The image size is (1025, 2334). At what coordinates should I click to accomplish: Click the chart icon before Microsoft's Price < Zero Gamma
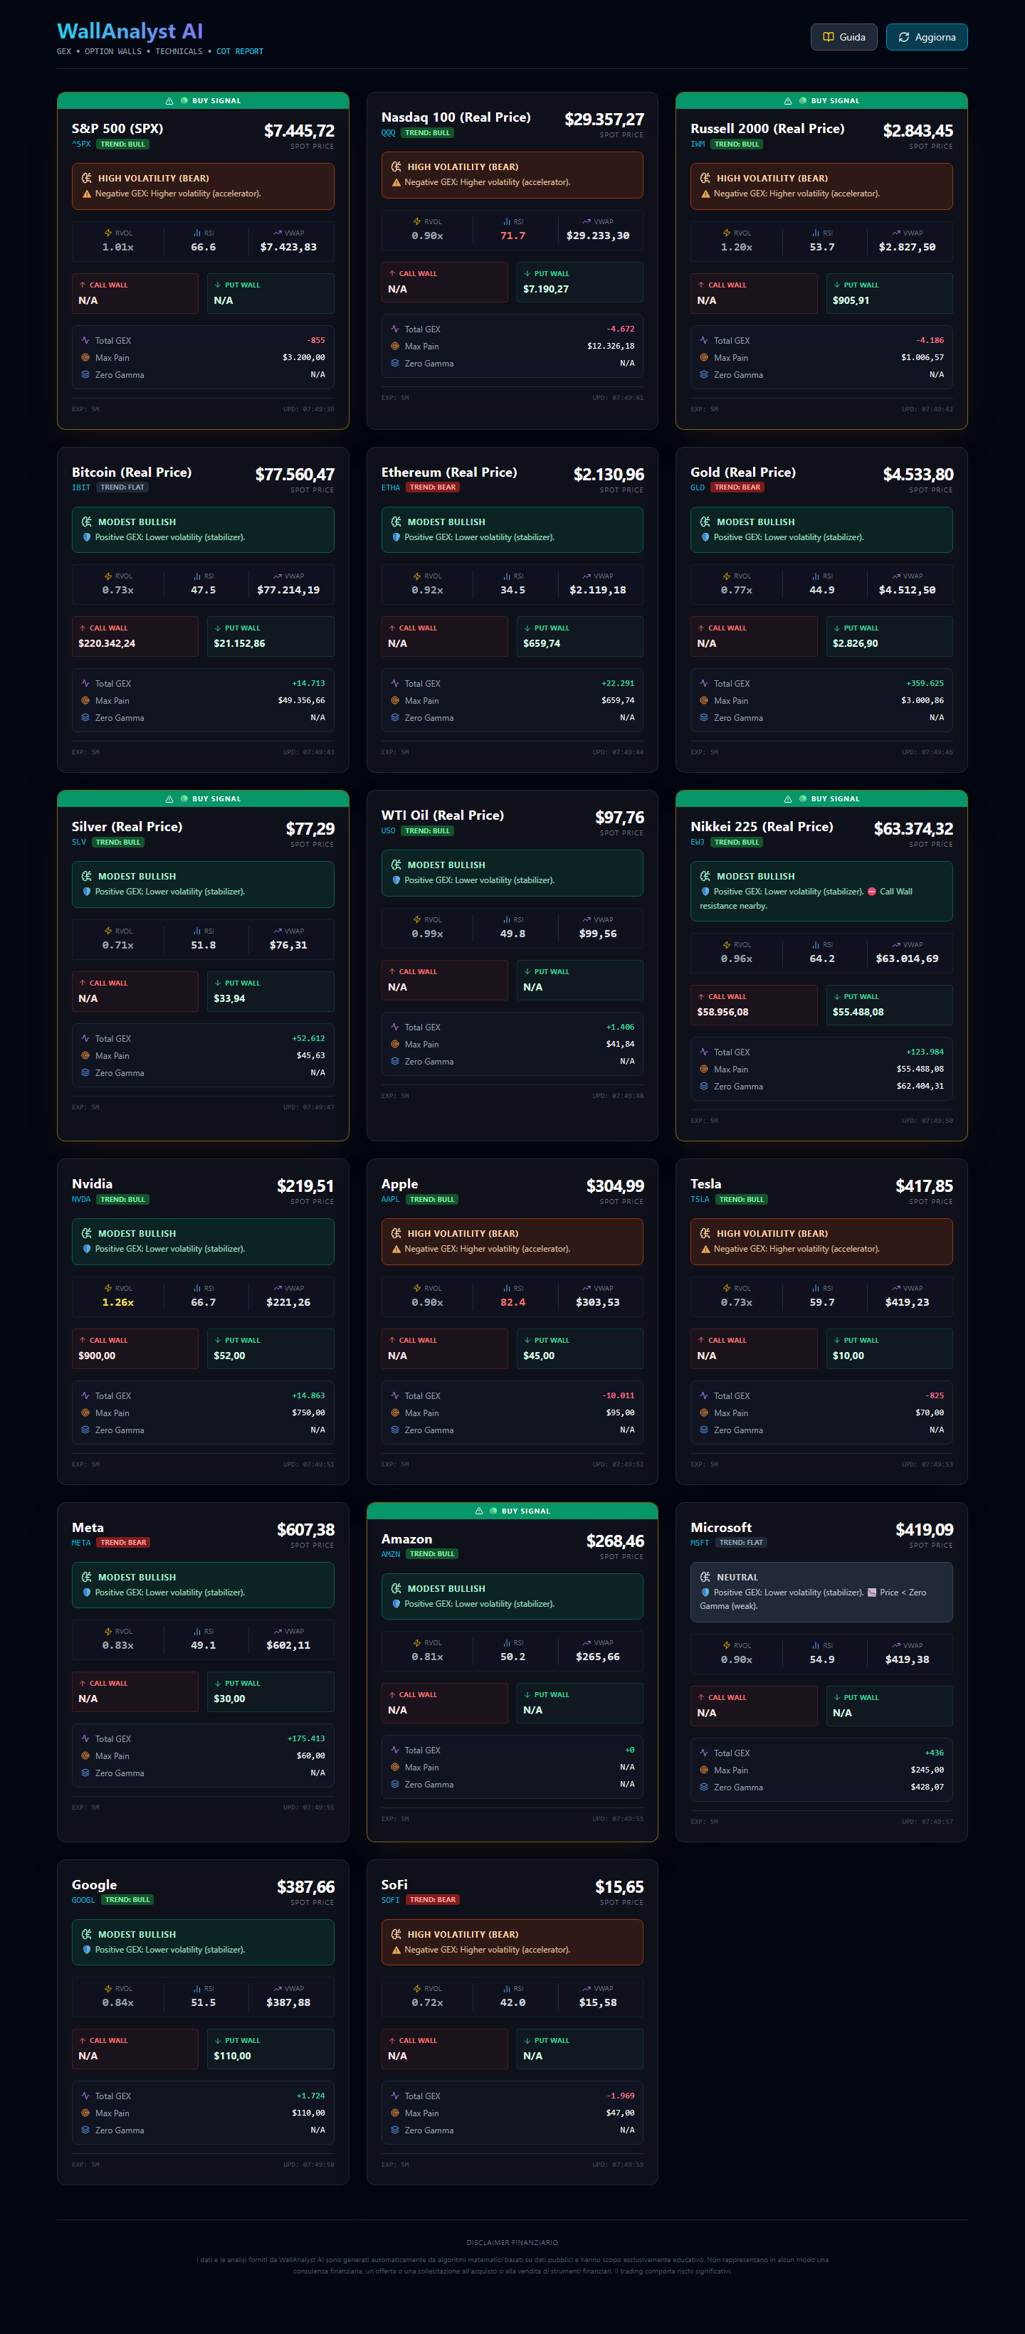[x=872, y=1592]
